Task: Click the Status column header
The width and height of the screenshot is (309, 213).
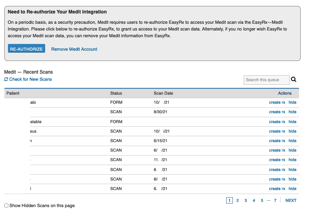Action: (x=116, y=93)
